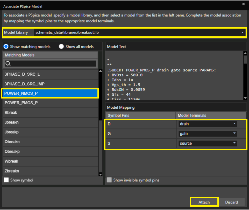The width and height of the screenshot is (249, 210).
Task: Select POWER_PMOS_P model
Action: point(51,103)
